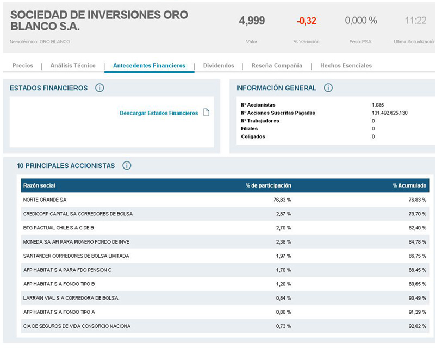The width and height of the screenshot is (435, 348).
Task: Click the 84,78 % accumulated value
Action: point(417,242)
